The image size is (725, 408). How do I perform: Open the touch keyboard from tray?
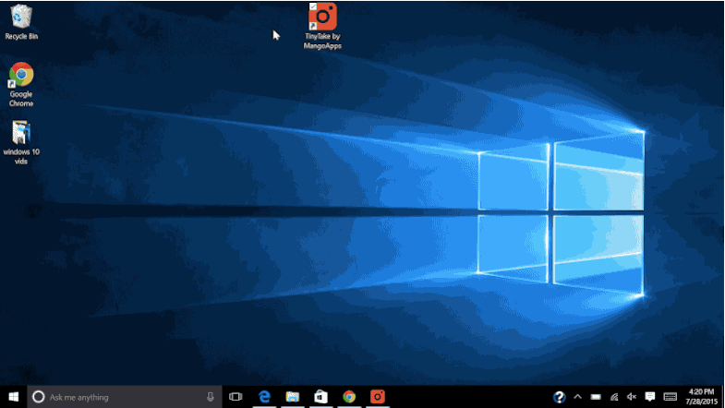click(670, 397)
